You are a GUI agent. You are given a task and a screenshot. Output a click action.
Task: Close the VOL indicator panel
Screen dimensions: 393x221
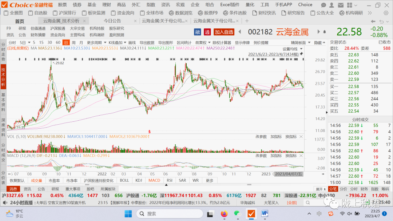[x=301, y=137]
